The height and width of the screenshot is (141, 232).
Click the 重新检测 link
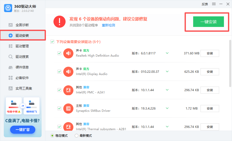[x=108, y=25]
